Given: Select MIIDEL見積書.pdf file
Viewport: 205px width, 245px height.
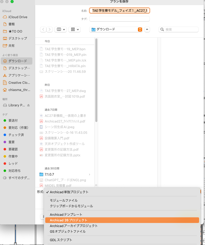Looking at the screenshot, I should tap(65, 185).
